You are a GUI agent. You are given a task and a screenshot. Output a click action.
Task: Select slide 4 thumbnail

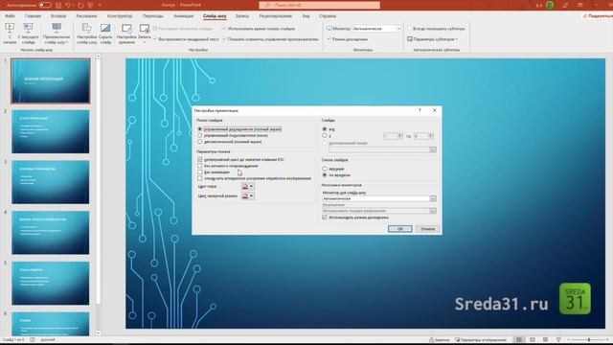[x=51, y=233]
